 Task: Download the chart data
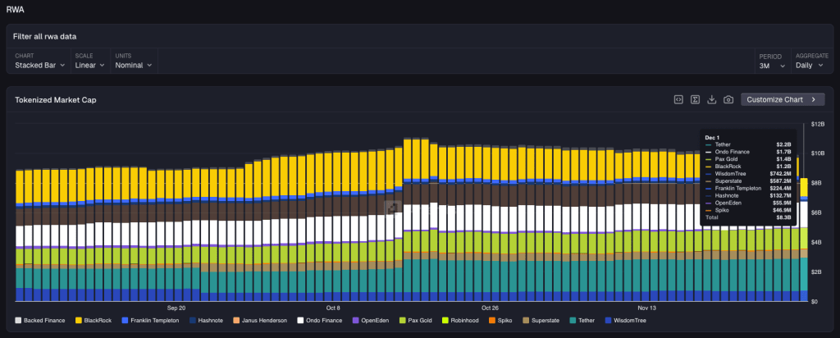tap(711, 99)
